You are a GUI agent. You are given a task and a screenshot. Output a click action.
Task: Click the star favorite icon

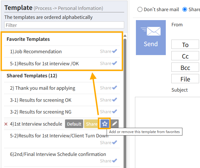(104, 124)
